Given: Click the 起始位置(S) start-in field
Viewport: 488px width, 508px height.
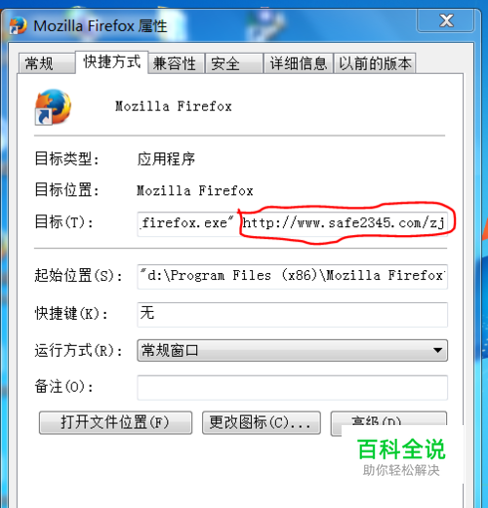Looking at the screenshot, I should (292, 276).
